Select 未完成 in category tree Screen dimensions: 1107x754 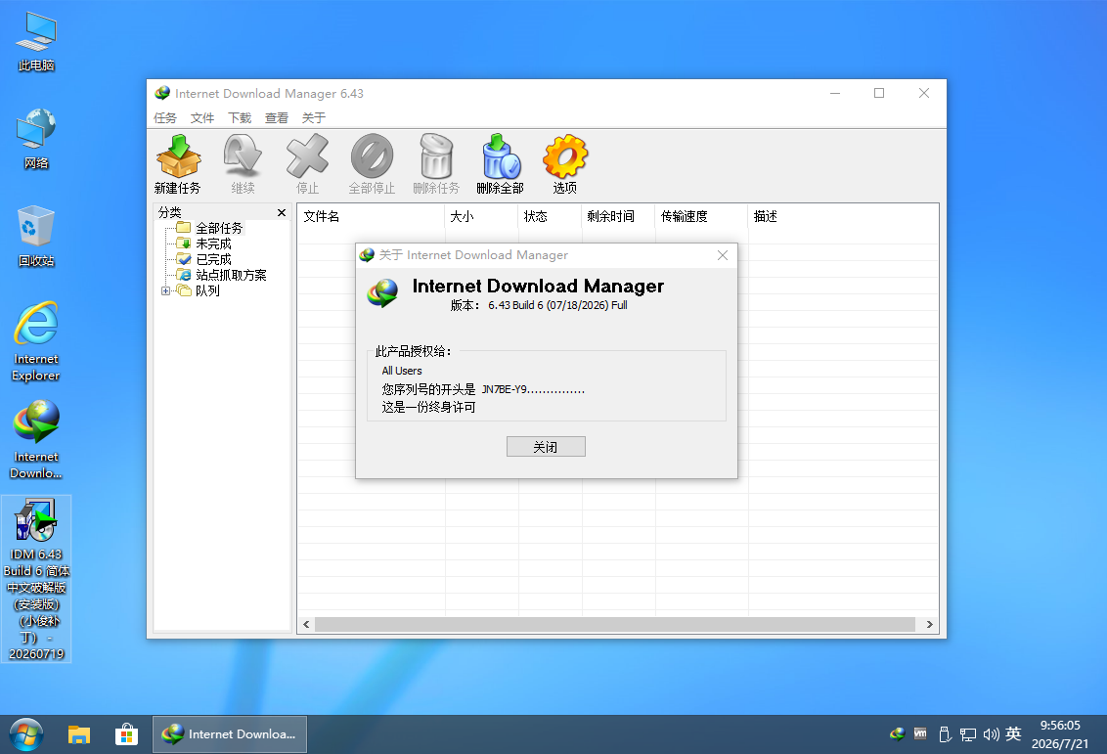(213, 244)
